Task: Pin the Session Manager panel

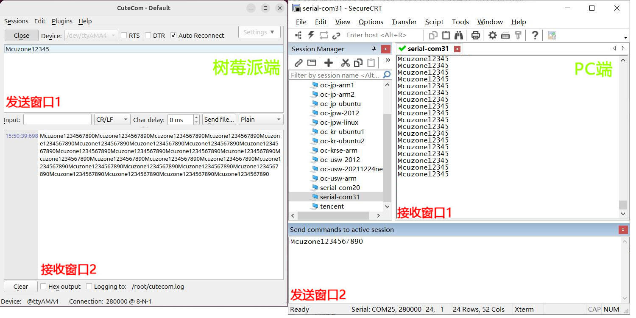Action: [x=374, y=49]
